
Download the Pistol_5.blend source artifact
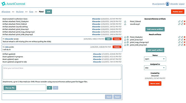[125, 22]
